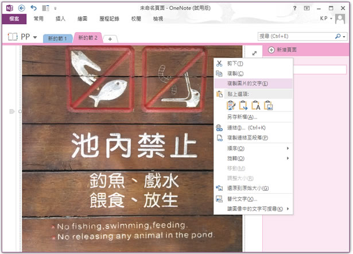Click the Back arrow in the title bar
The image size is (353, 254).
coord(22,8)
